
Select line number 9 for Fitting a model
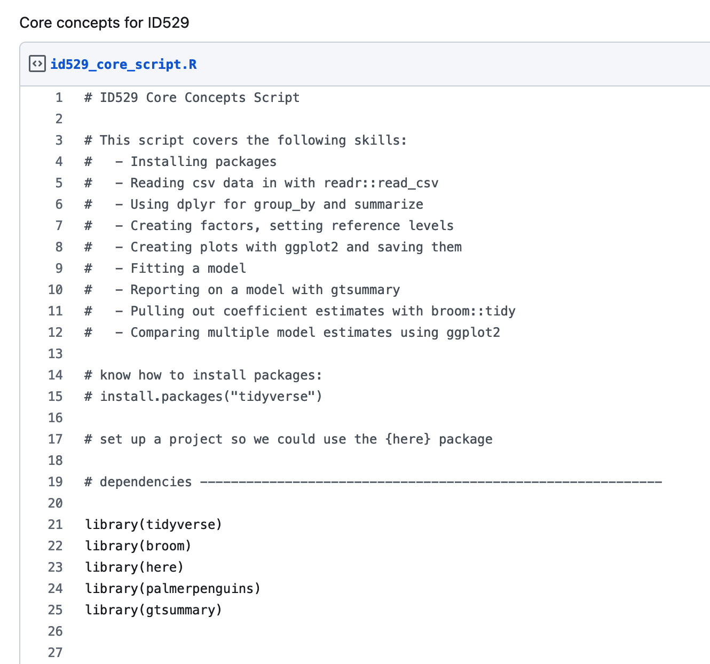(x=59, y=268)
